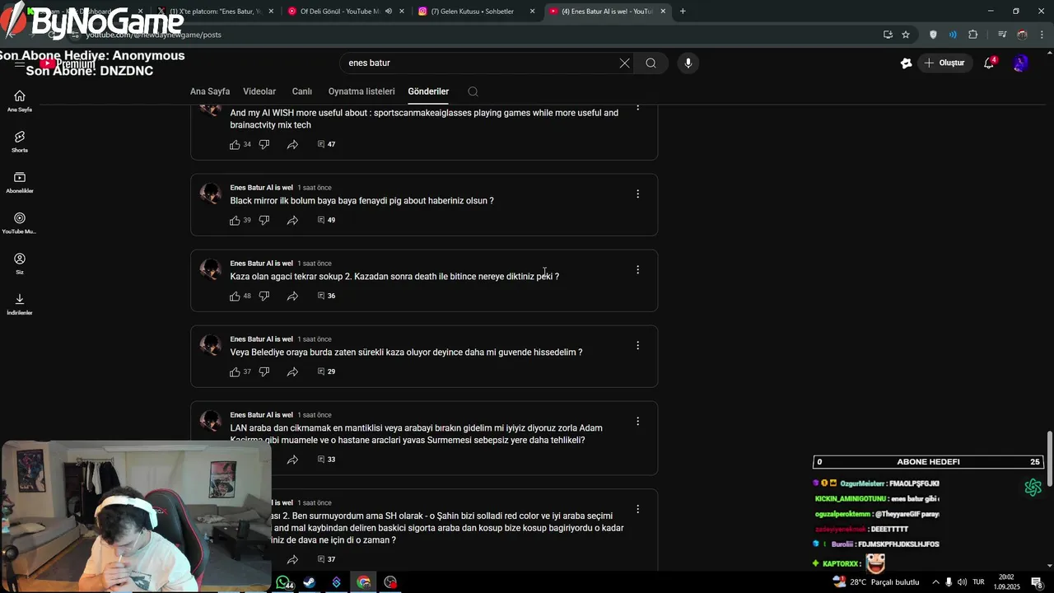1054x593 pixels.
Task: Go to Abonelikler in the left sidebar
Action: [x=20, y=183]
